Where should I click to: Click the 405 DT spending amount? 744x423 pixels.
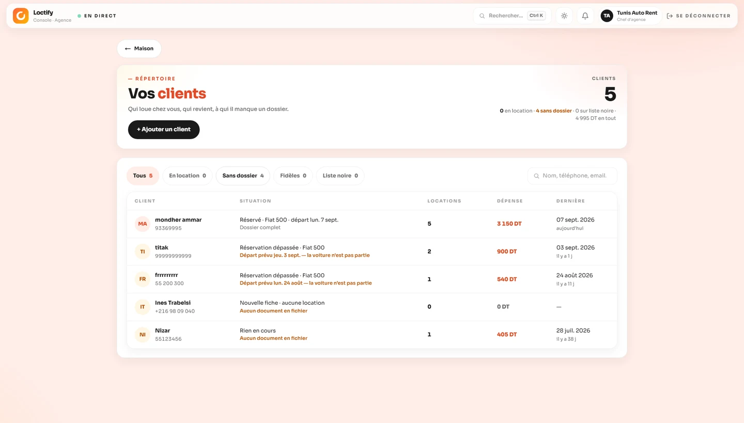click(507, 335)
